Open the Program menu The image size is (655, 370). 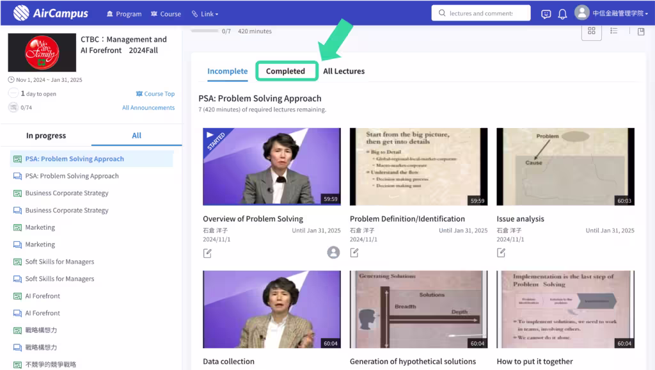[x=124, y=14]
